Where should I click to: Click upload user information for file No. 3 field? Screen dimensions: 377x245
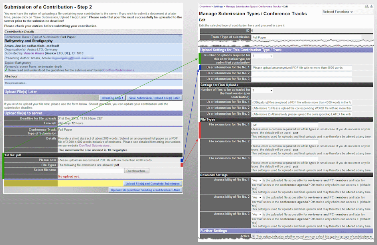(302, 79)
